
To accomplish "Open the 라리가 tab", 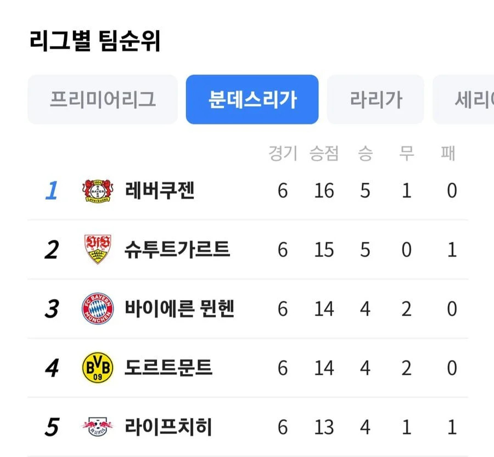I will click(375, 99).
